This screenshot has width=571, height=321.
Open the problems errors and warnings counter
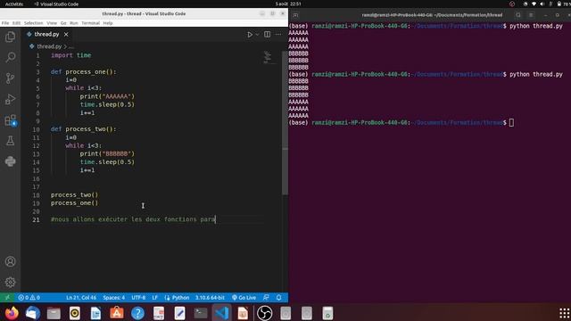(x=29, y=297)
